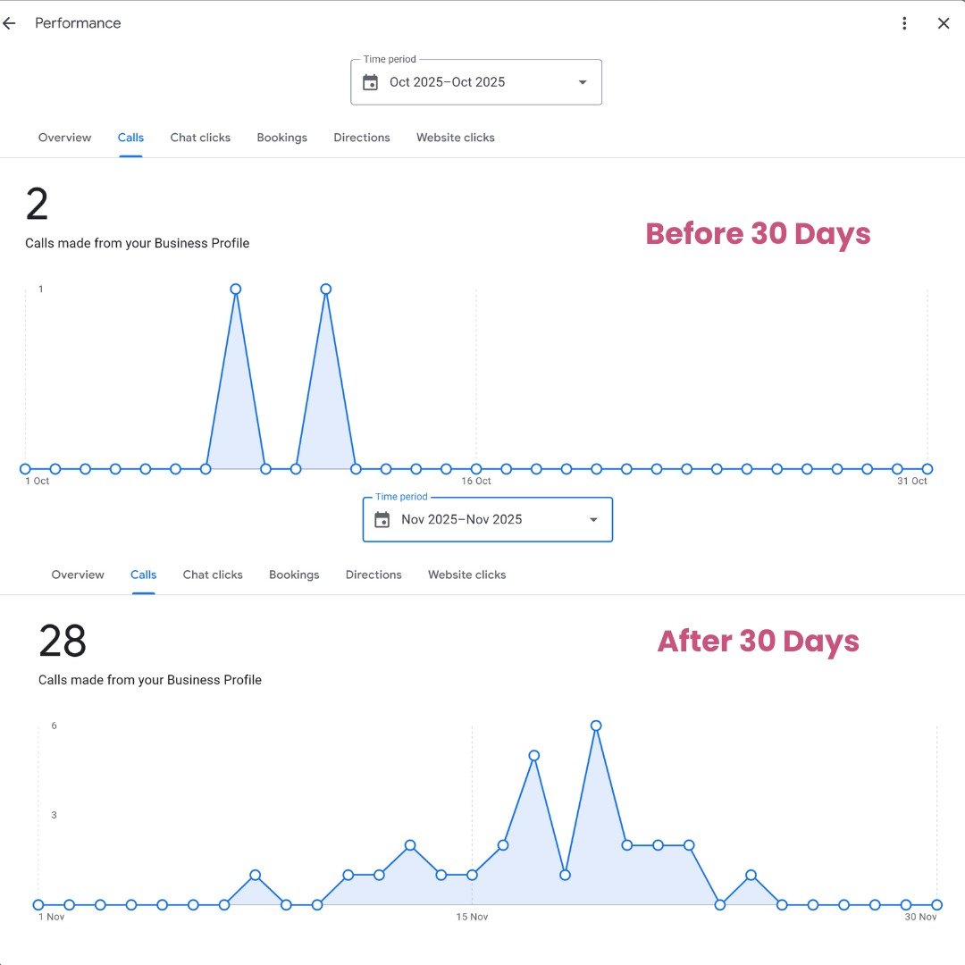Open the upper Bookings tab
This screenshot has width=965, height=965.
point(281,138)
